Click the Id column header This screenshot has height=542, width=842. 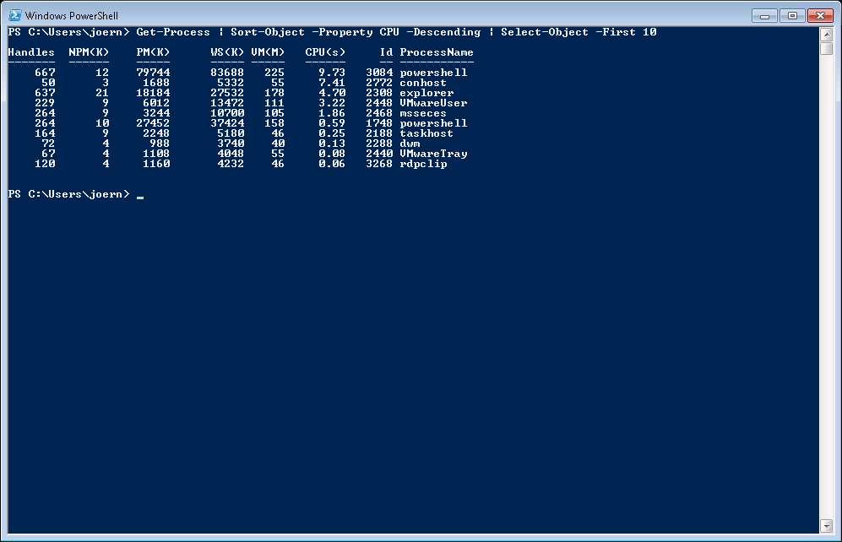[386, 52]
